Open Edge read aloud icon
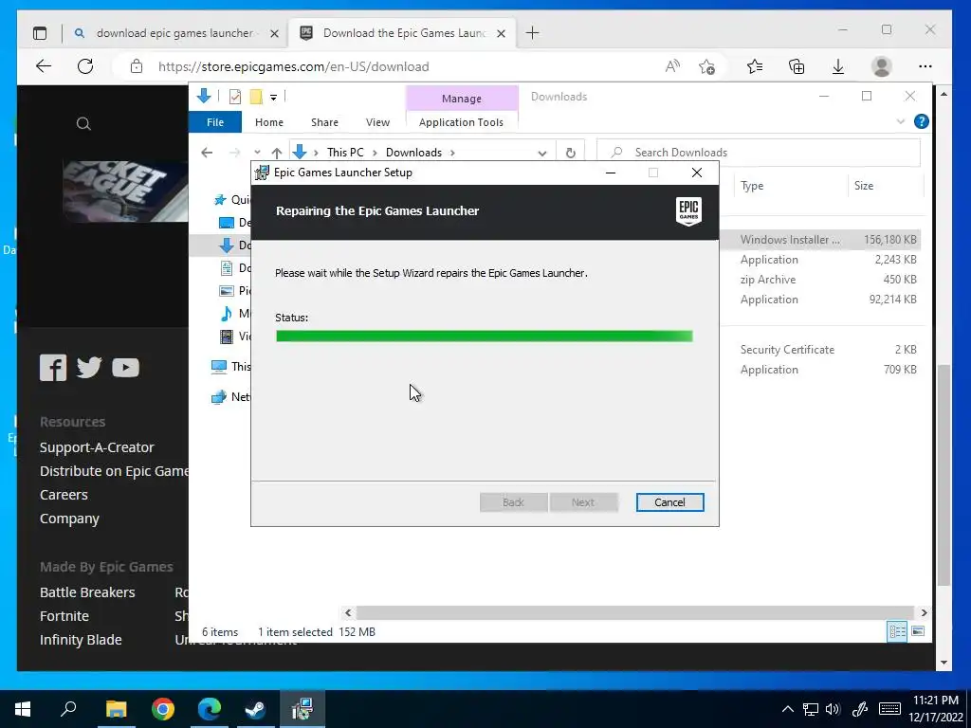Screen dimensions: 971x728 pos(672,66)
